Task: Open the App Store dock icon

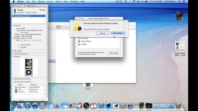Action: tap(35, 105)
